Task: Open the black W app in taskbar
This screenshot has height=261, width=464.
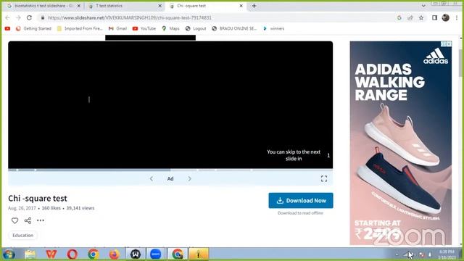Action: [x=136, y=254]
